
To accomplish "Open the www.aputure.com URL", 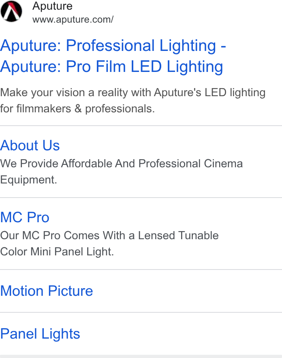I will (x=73, y=20).
